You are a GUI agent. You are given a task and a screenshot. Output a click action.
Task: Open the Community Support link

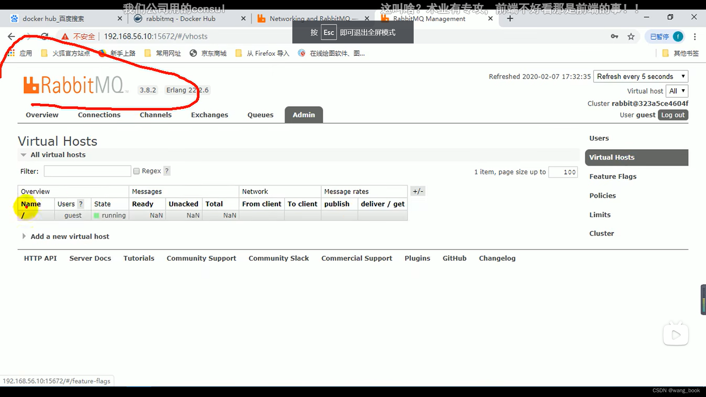pyautogui.click(x=202, y=258)
